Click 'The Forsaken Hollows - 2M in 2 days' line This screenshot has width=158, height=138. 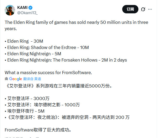[67, 60]
